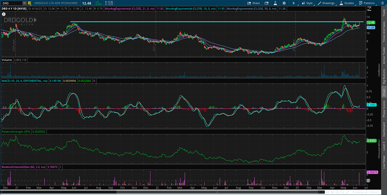This screenshot has height=195, width=387.
Task: Click the DRD 4 Y 1D [NYSE] label
Action: [x=14, y=9]
